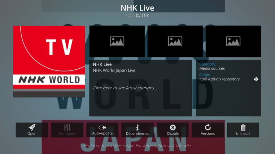Viewport: 275px width, 154px height.
Task: Click 'Click here to see latest changes...'
Action: coord(125,88)
